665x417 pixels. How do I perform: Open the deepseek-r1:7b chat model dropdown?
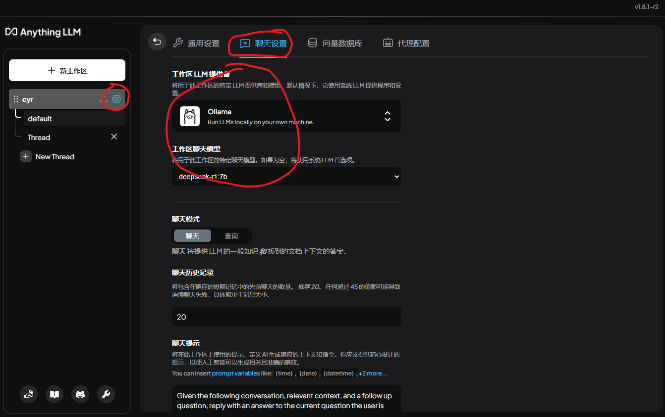[x=286, y=177]
